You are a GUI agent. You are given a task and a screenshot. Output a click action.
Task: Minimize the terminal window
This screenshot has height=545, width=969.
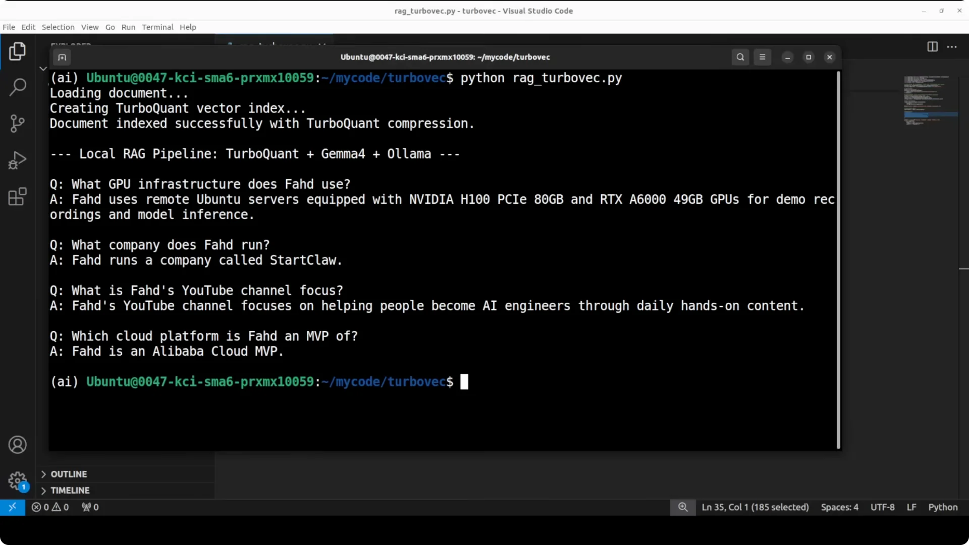[787, 58]
